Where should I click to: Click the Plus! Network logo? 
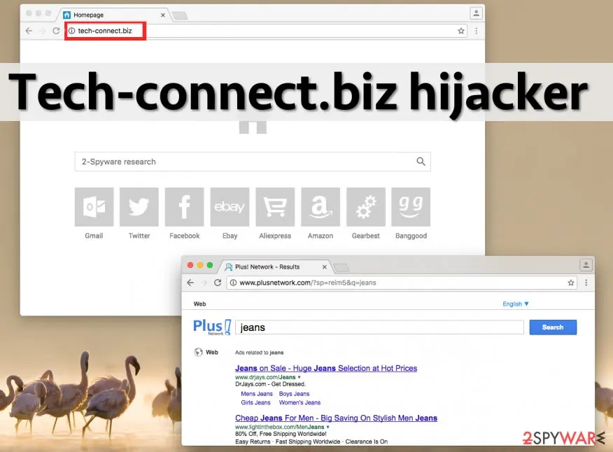[x=212, y=327]
